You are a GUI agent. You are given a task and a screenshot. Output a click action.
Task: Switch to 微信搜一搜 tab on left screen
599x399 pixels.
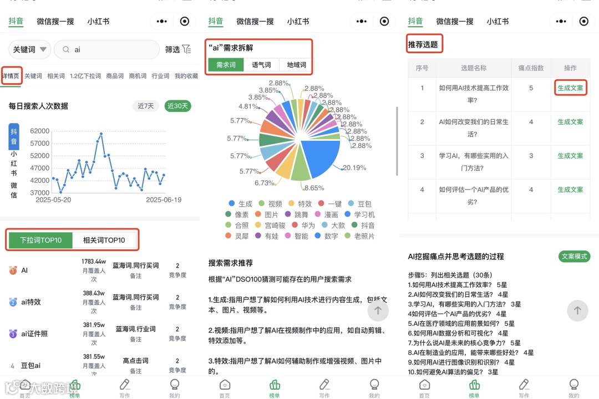click(x=55, y=22)
